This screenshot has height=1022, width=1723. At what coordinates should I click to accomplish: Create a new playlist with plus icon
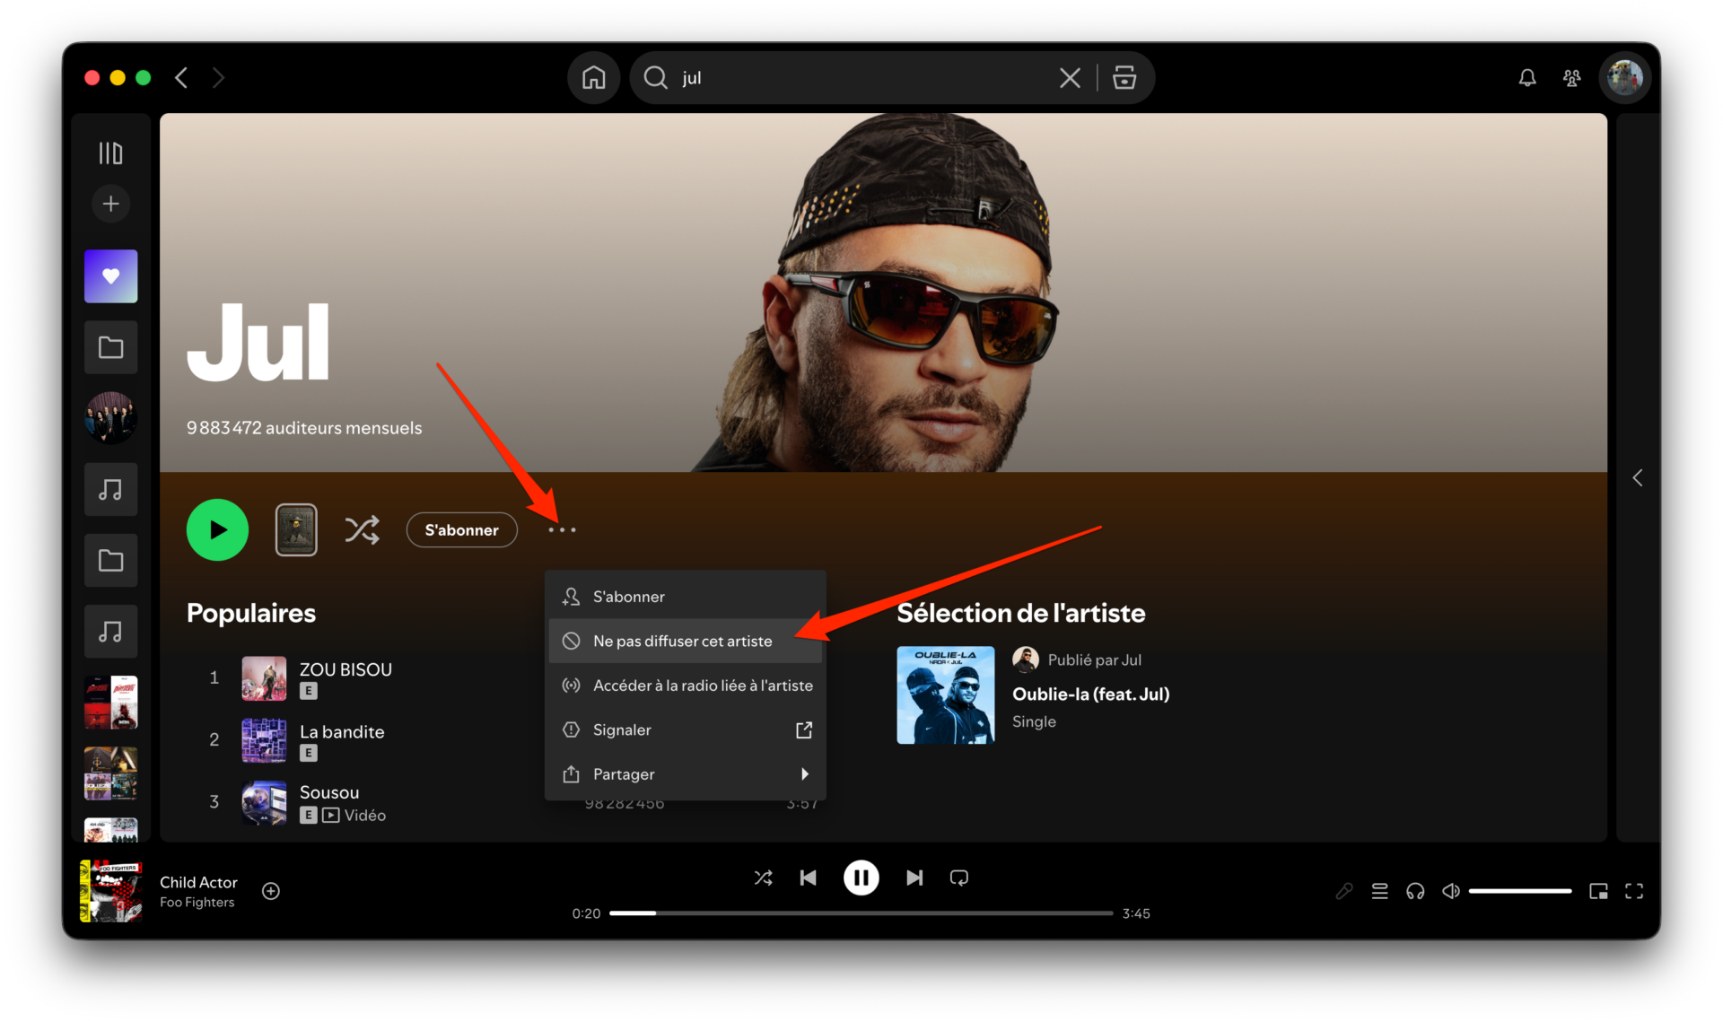tap(110, 204)
